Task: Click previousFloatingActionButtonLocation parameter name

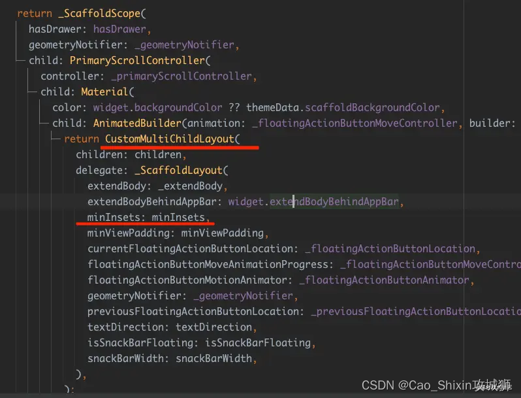Action: (x=196, y=312)
